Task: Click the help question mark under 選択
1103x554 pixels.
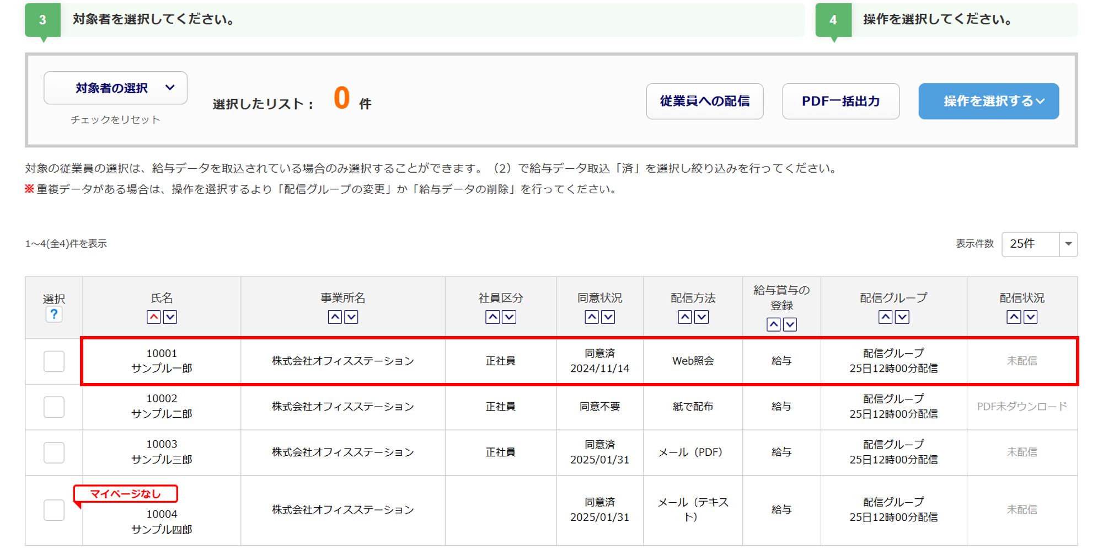Action: 53,315
